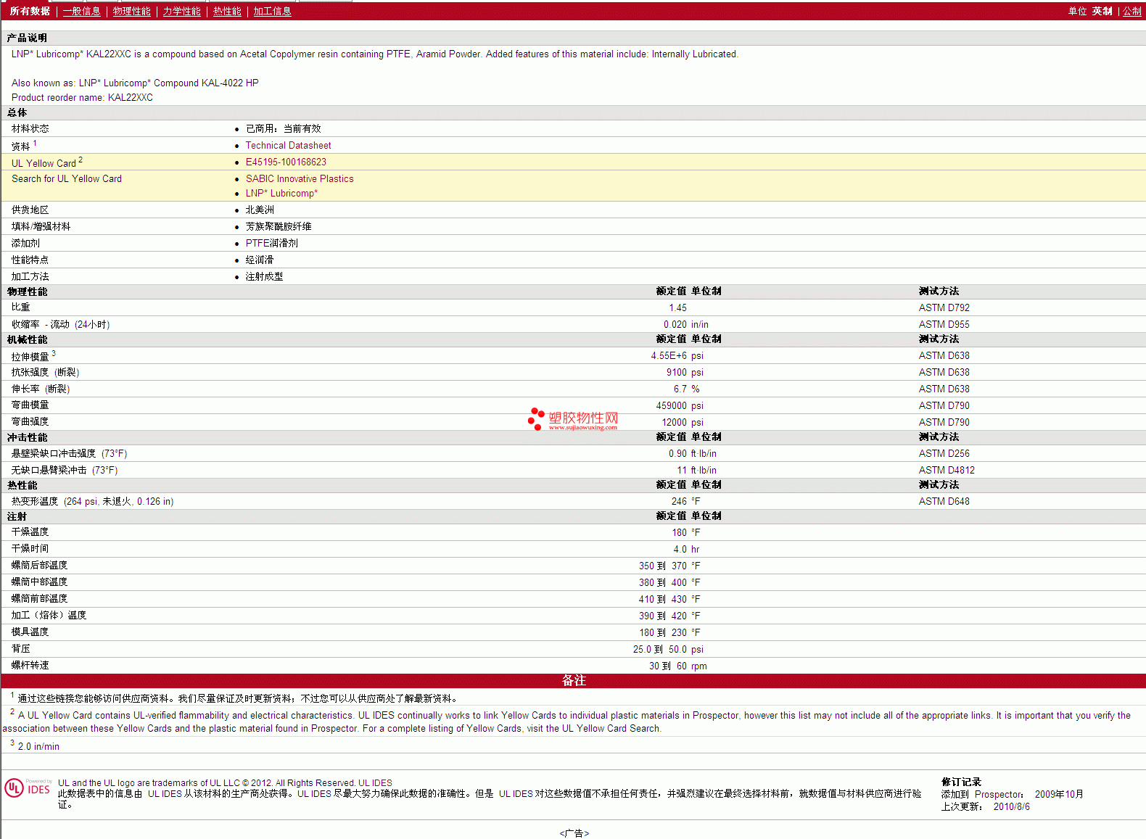Click the 抗张强度 value 9100 psi
The height and width of the screenshot is (839, 1146).
coord(685,373)
